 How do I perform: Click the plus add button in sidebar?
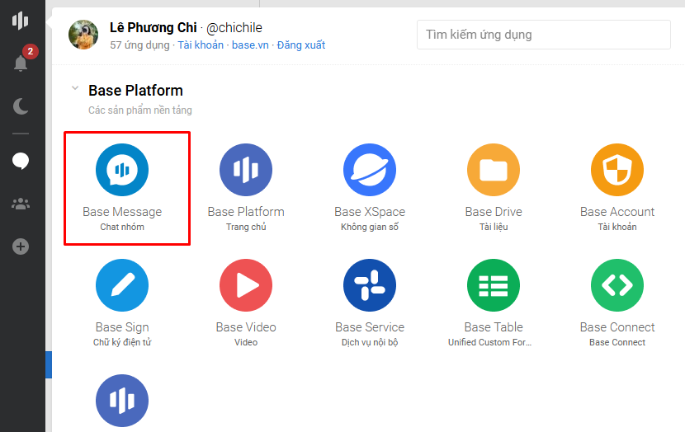tap(21, 247)
